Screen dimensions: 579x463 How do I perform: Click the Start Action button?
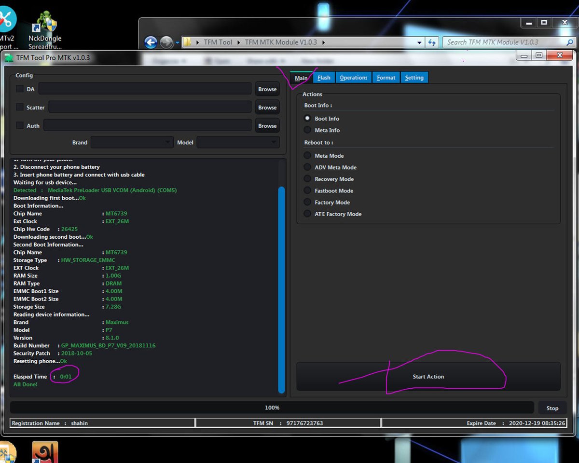(428, 376)
